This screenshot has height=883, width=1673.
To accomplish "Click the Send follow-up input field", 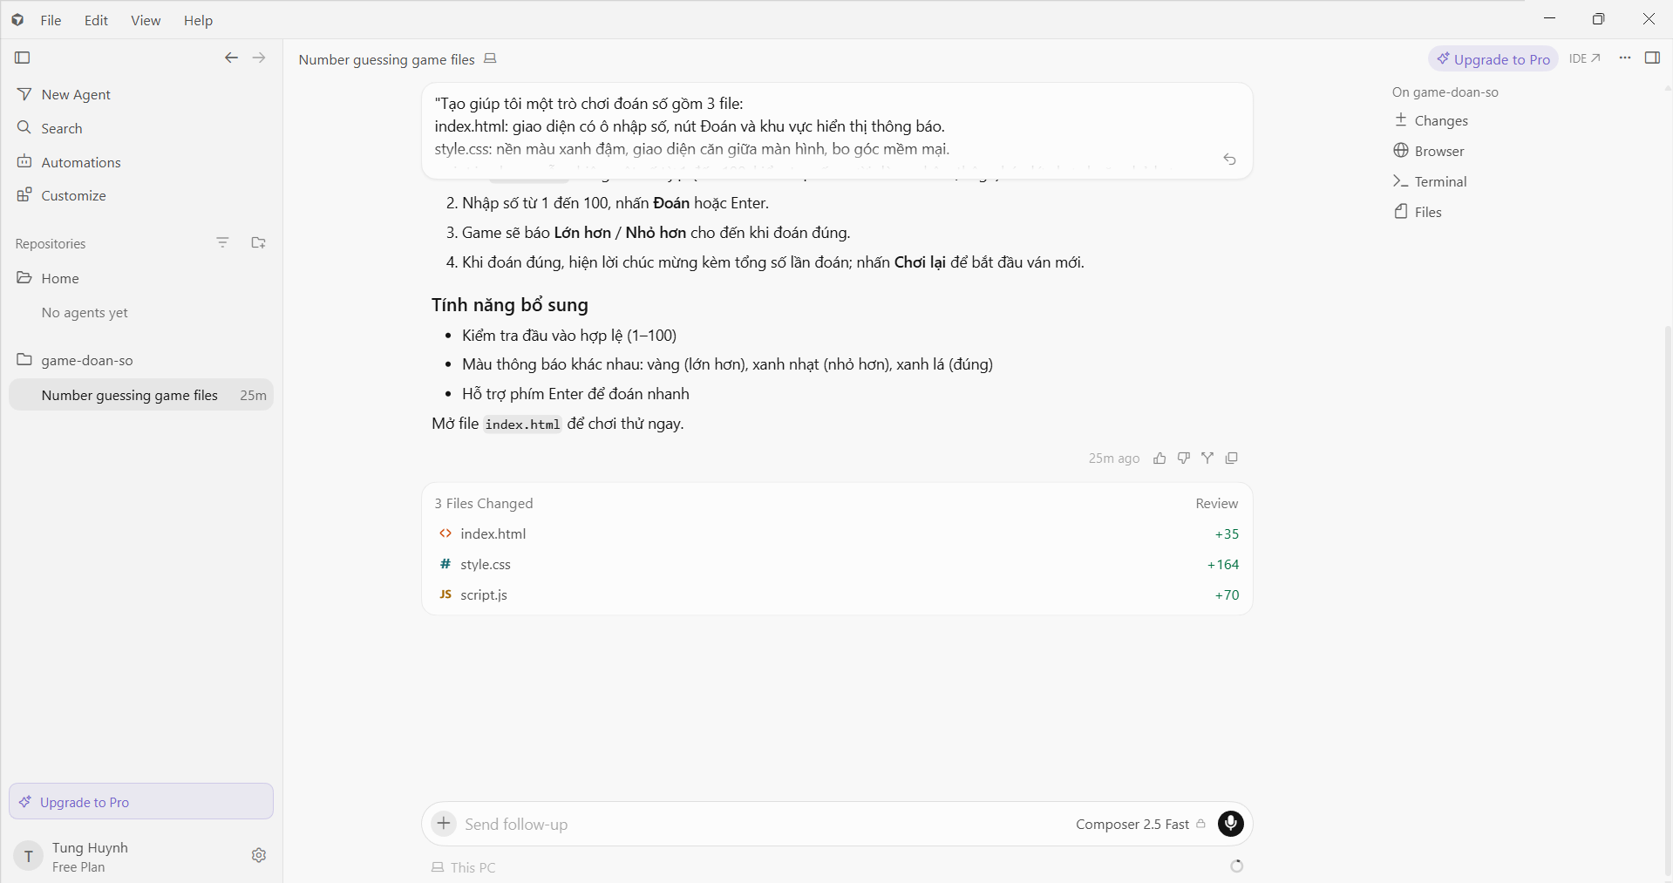I will pyautogui.click(x=758, y=825).
